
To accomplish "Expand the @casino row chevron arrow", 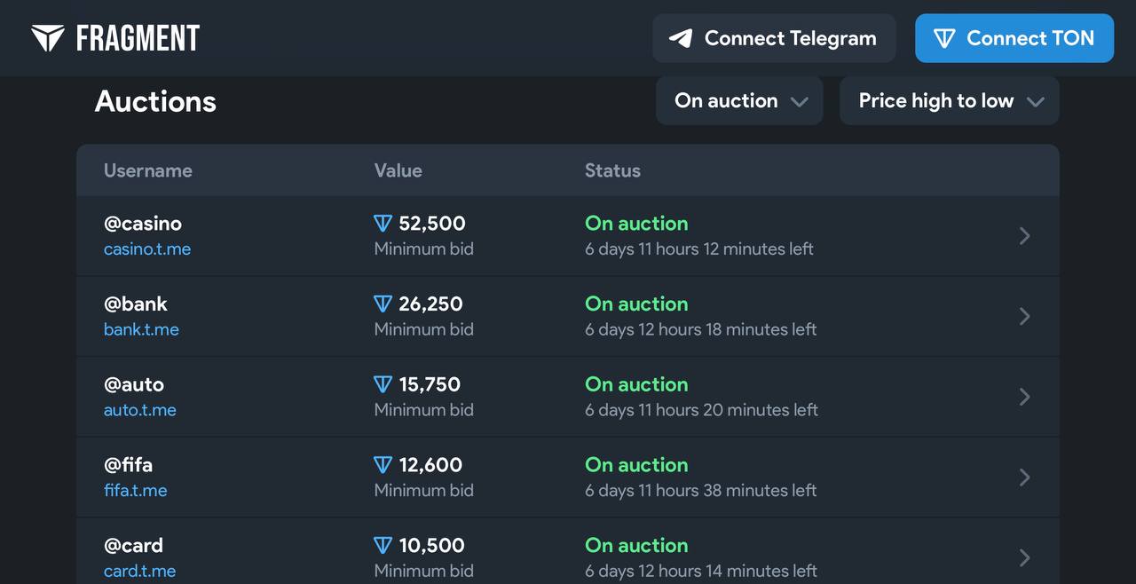I will click(1024, 236).
